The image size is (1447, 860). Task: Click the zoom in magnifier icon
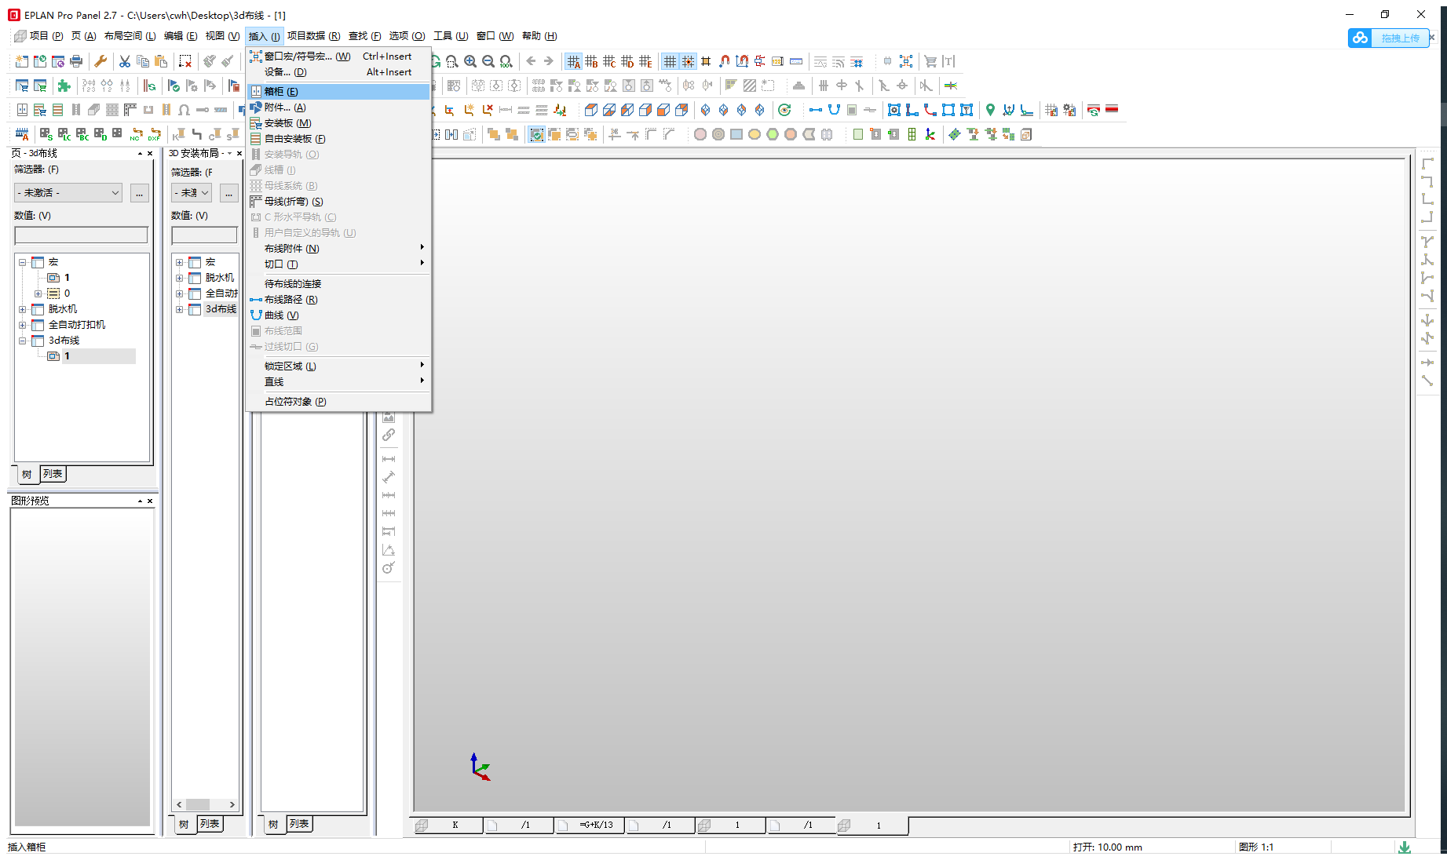(470, 61)
